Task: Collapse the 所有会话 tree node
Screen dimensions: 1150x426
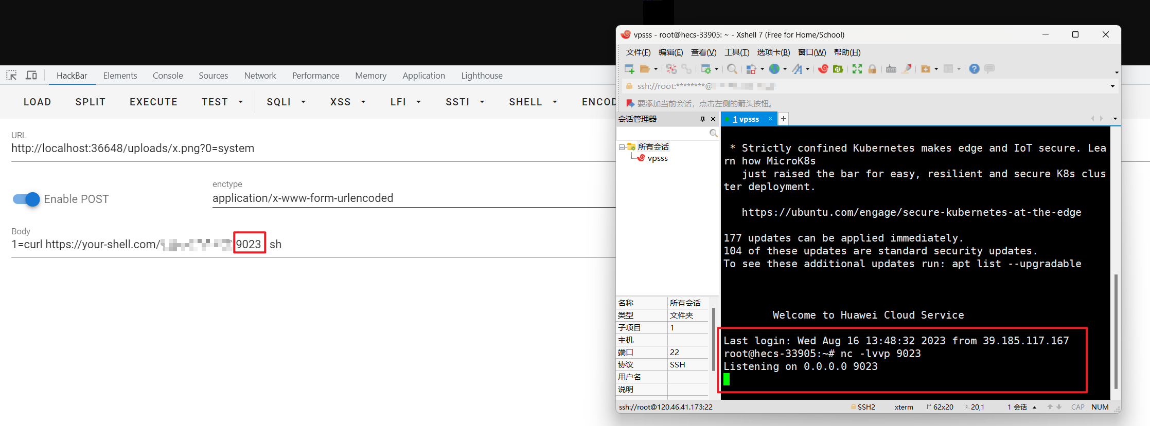Action: [x=622, y=147]
